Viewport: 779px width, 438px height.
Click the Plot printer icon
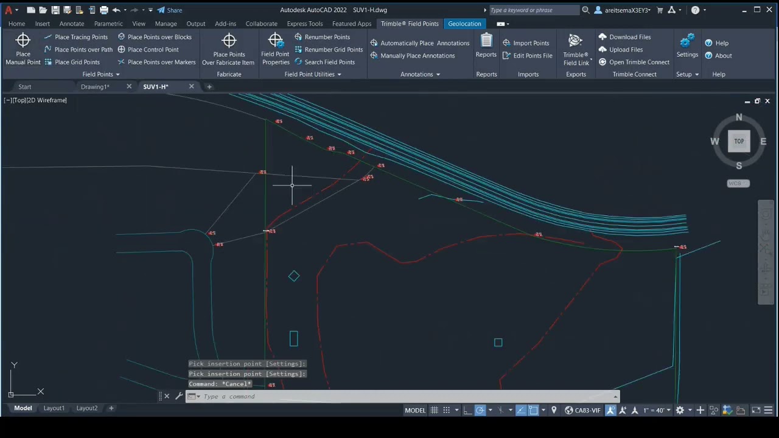(x=104, y=10)
